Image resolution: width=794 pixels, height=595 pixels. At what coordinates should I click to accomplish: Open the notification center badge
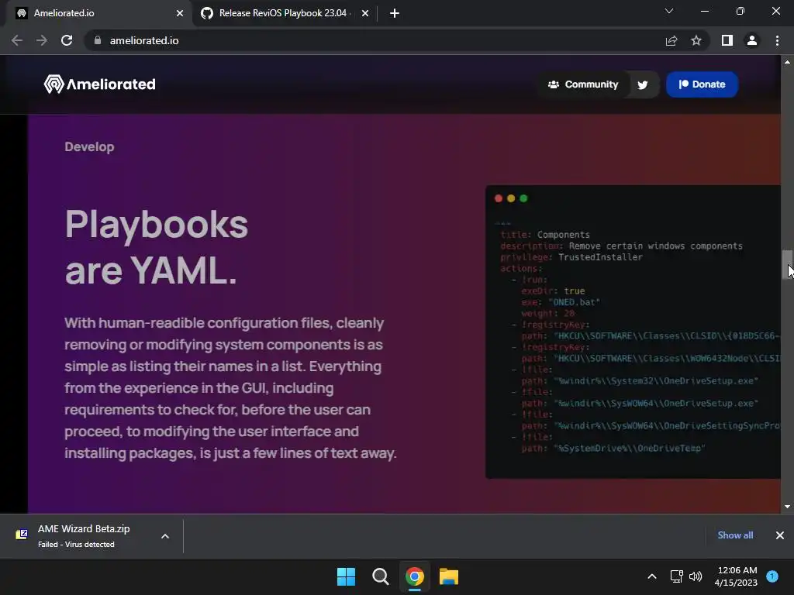tap(772, 576)
